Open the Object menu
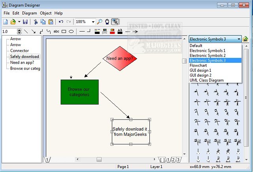253x172 pixels. coord(46,13)
